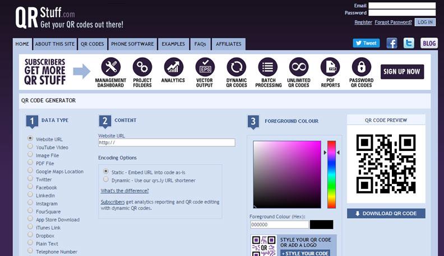The image size is (444, 256).
Task: Open the AFFILIATES tab
Action: click(x=229, y=44)
